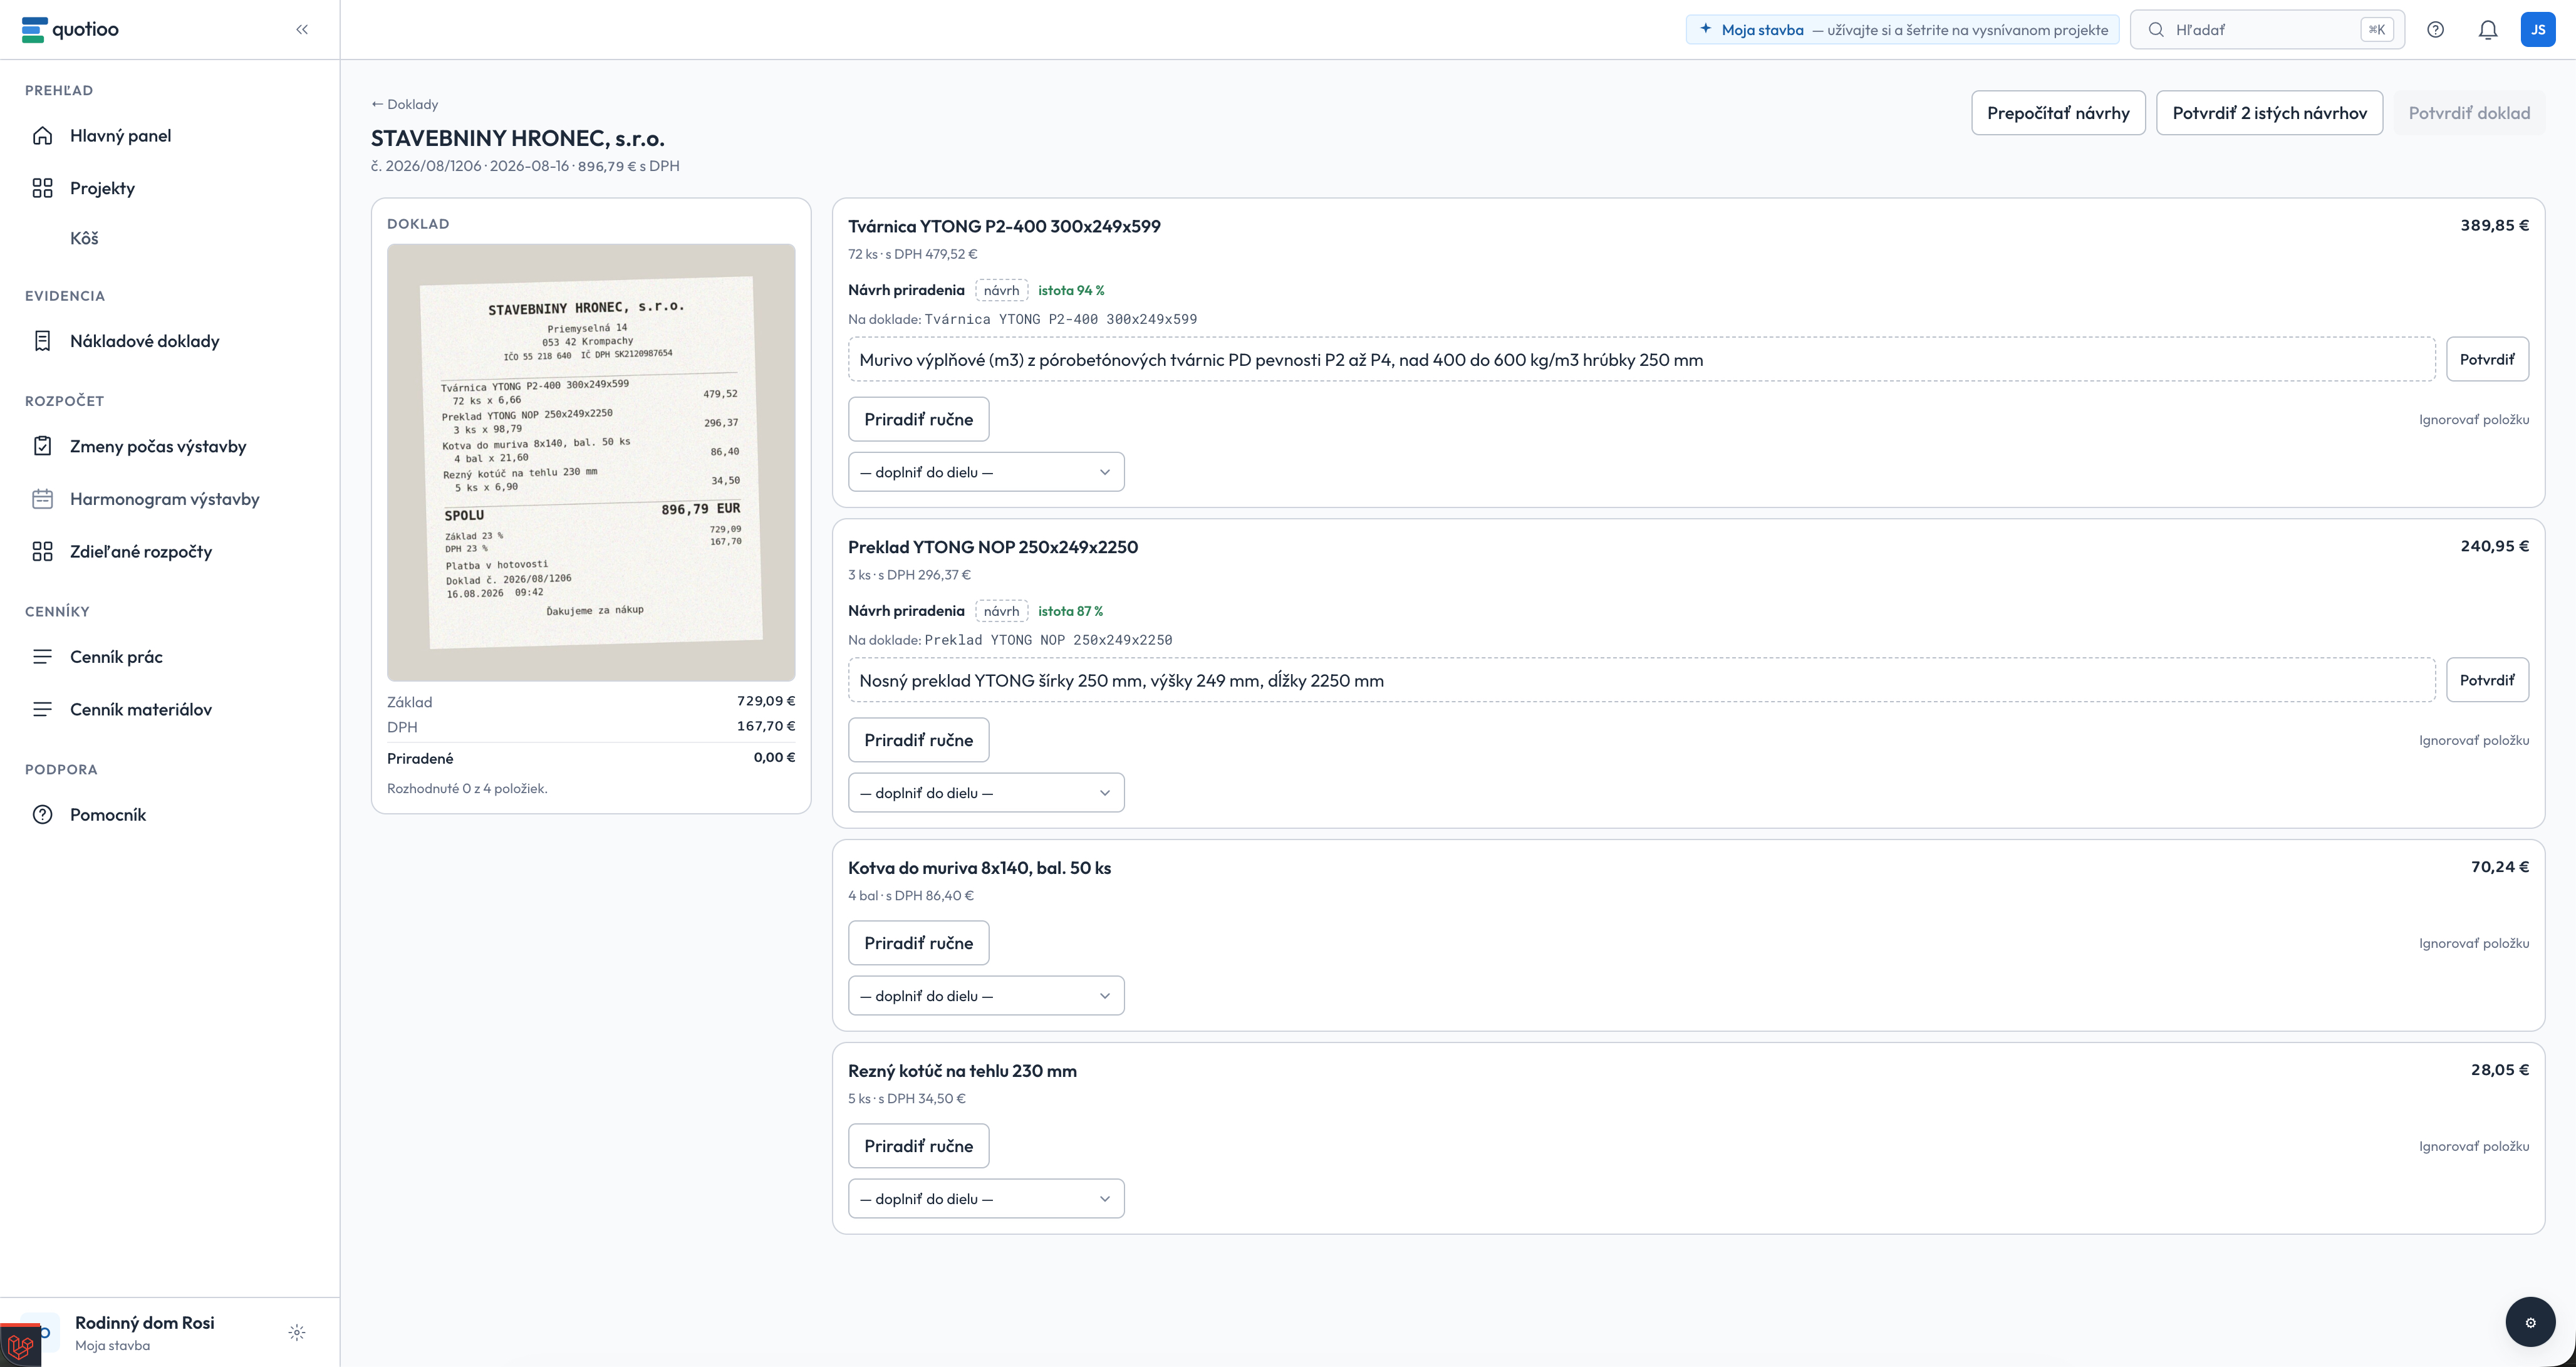Click the 'istota 94 %' confidence label
This screenshot has width=2576, height=1367.
click(1071, 290)
